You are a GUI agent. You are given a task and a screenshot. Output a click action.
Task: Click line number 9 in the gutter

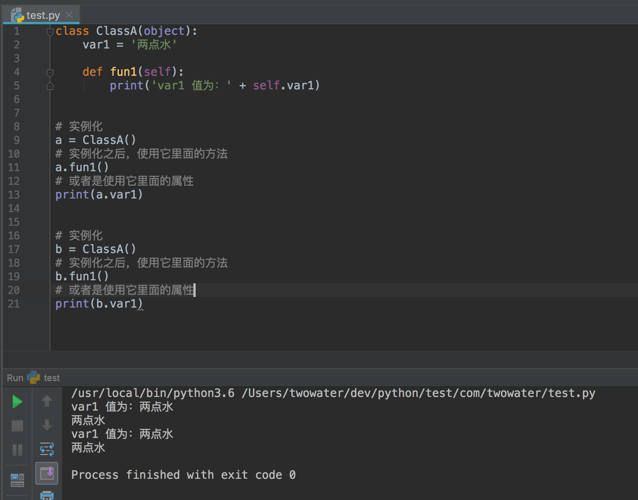coord(17,140)
